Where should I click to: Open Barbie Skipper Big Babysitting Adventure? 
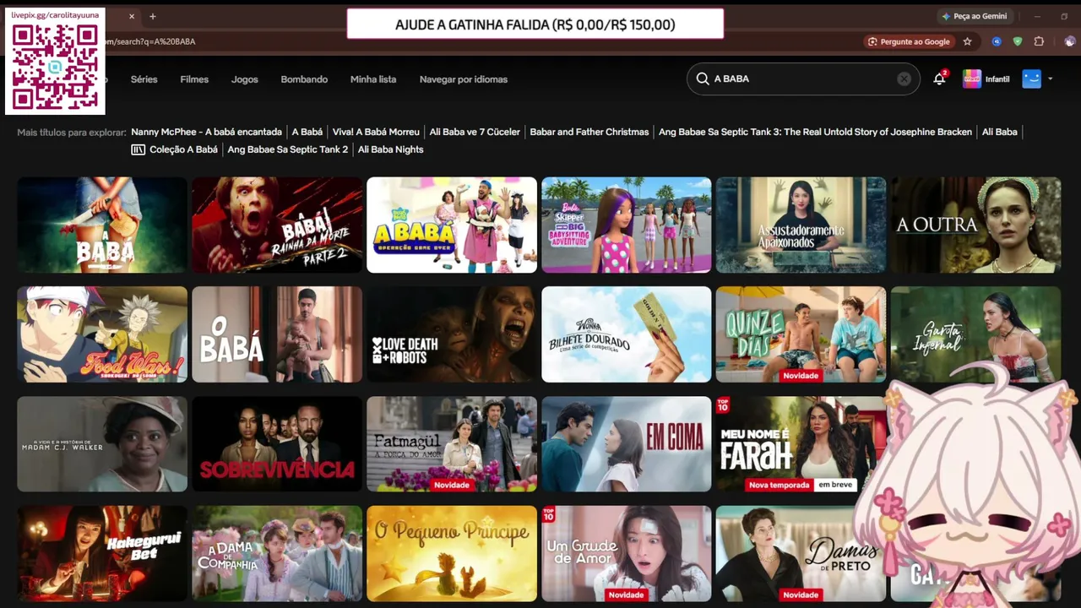point(627,225)
